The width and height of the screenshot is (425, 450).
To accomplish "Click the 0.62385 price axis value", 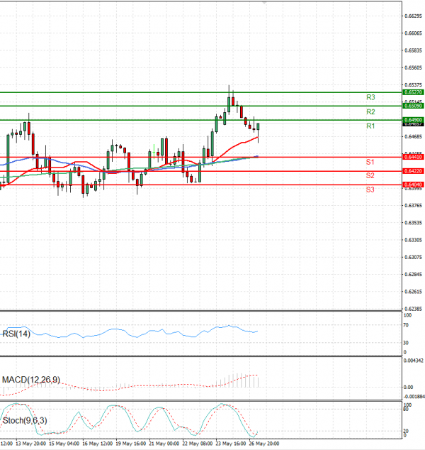I will (413, 309).
